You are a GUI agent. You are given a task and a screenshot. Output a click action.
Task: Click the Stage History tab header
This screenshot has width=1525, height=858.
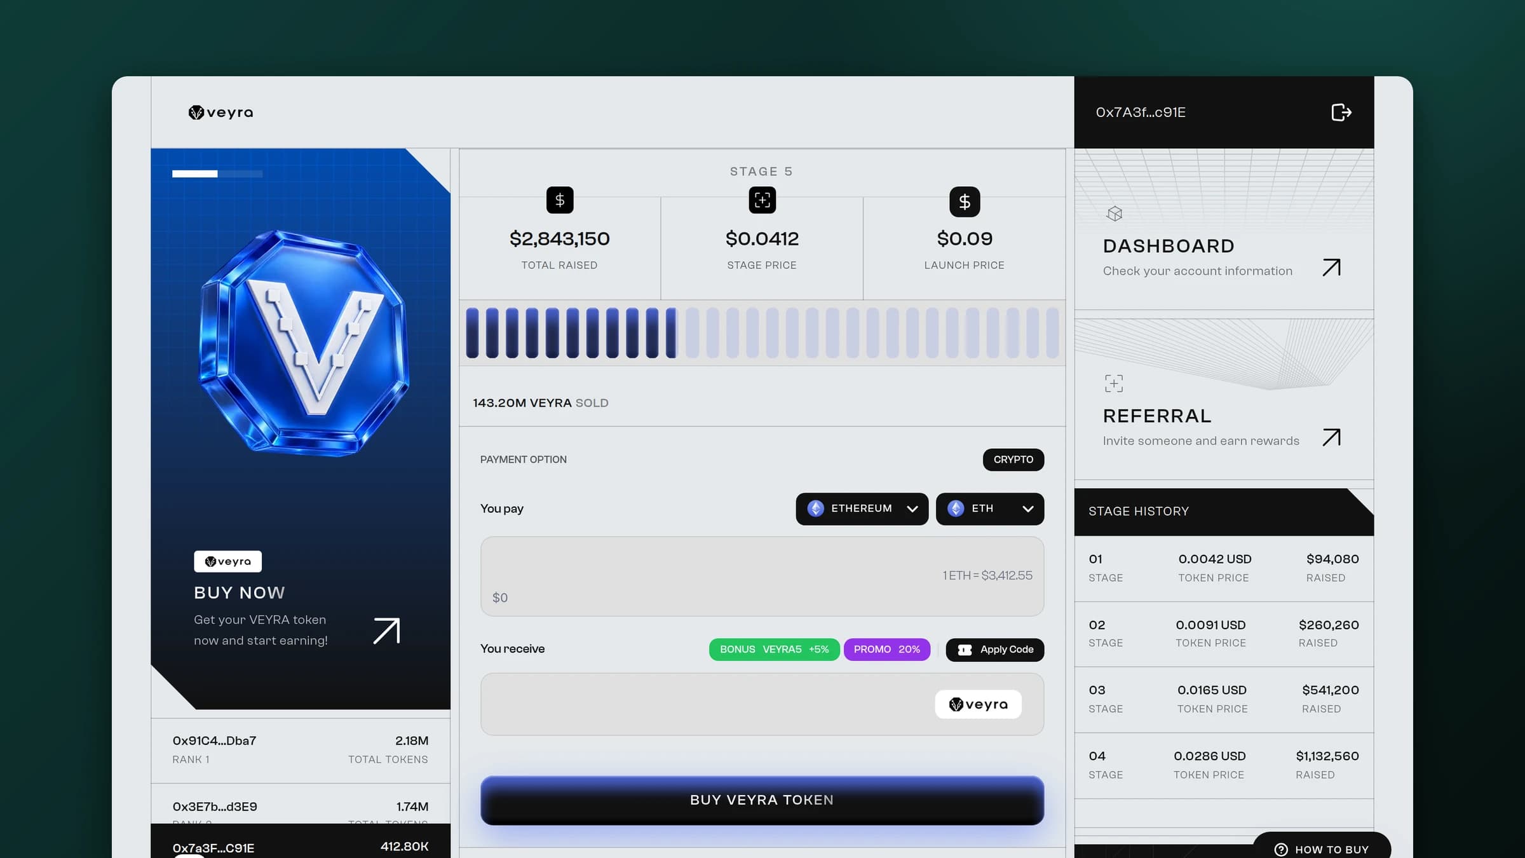[x=1224, y=512]
